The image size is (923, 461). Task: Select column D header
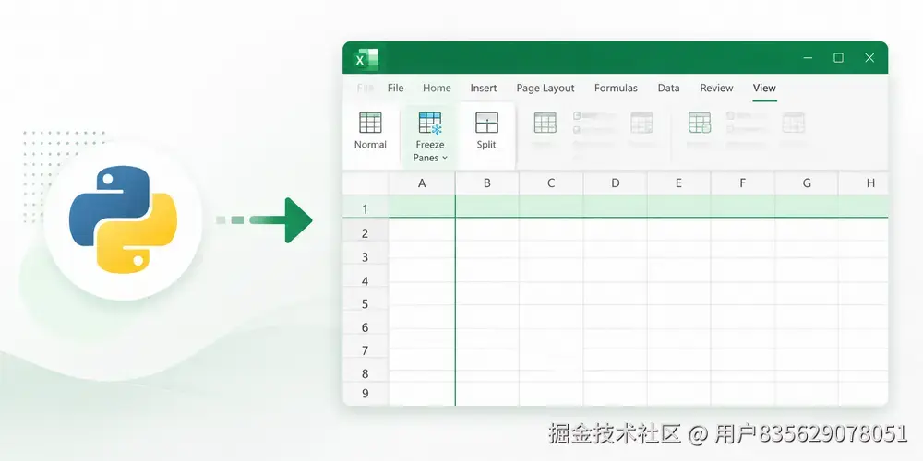[x=615, y=183]
